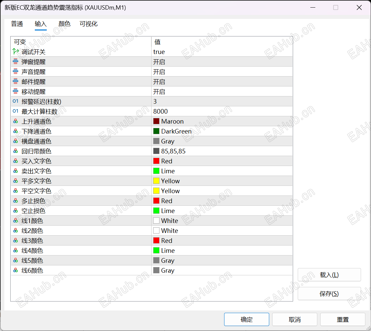Click the Maroon swatch for 上升通道色

click(x=156, y=121)
